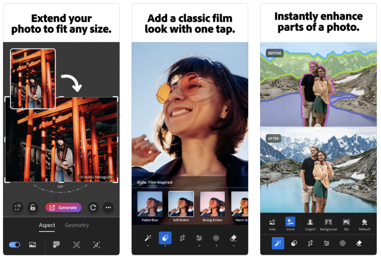Click the extended torii gate photo canvas
This screenshot has width=381, height=263.
[61, 139]
